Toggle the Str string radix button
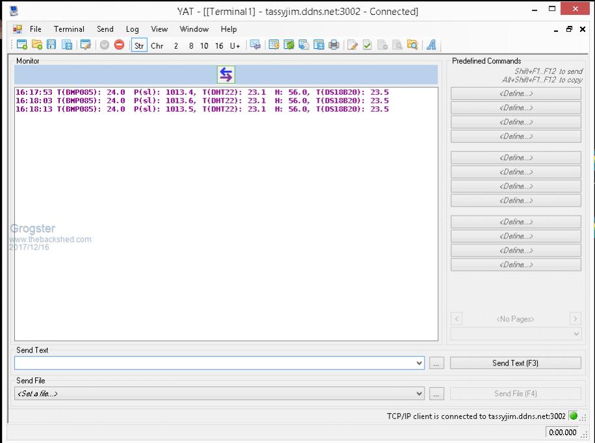This screenshot has width=595, height=443. tap(139, 45)
